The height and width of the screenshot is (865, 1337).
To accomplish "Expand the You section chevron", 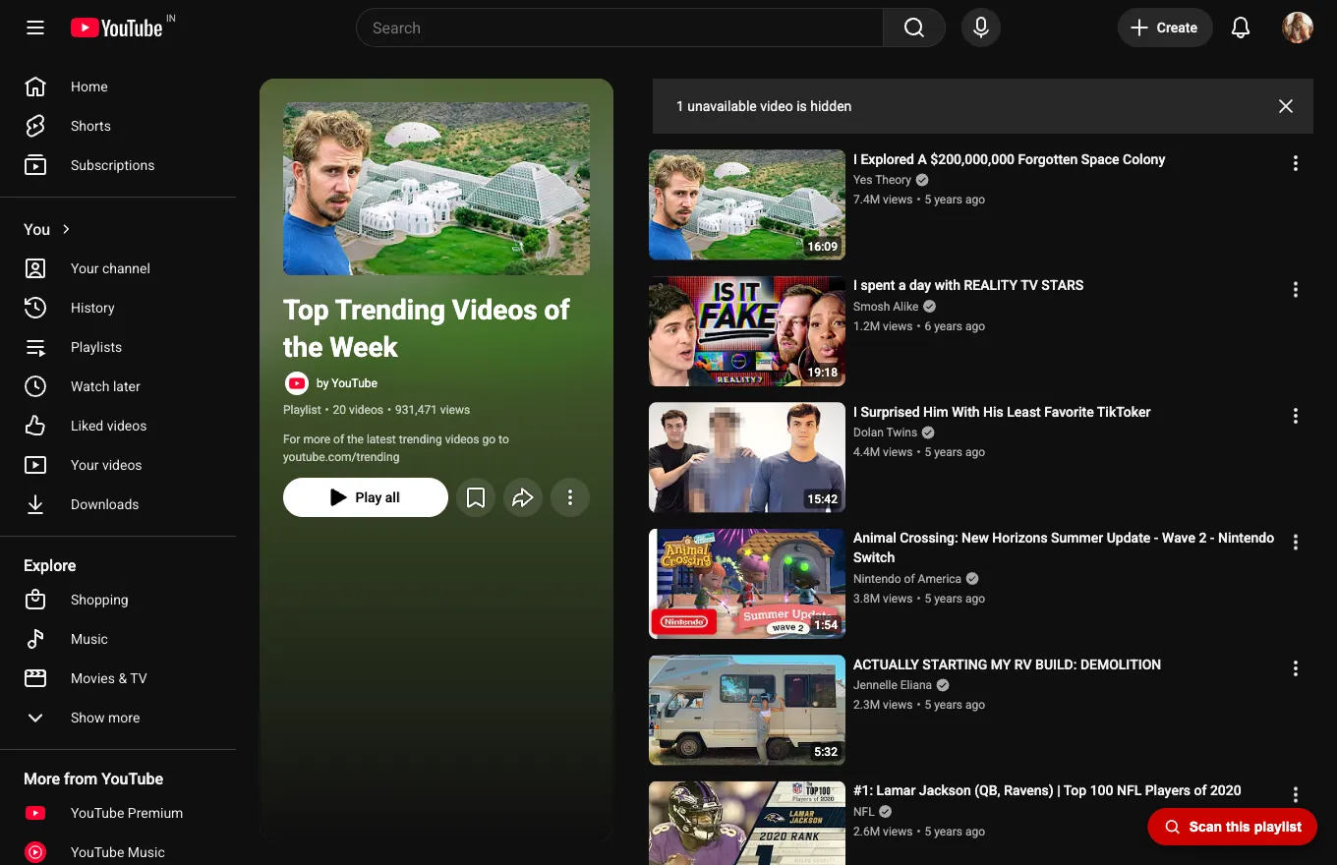I will click(x=66, y=229).
